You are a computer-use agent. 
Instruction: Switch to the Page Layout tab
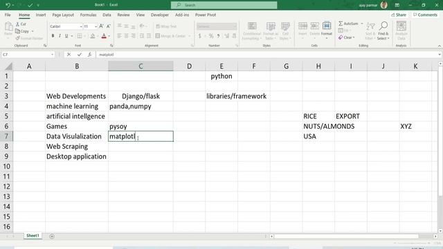coord(63,15)
